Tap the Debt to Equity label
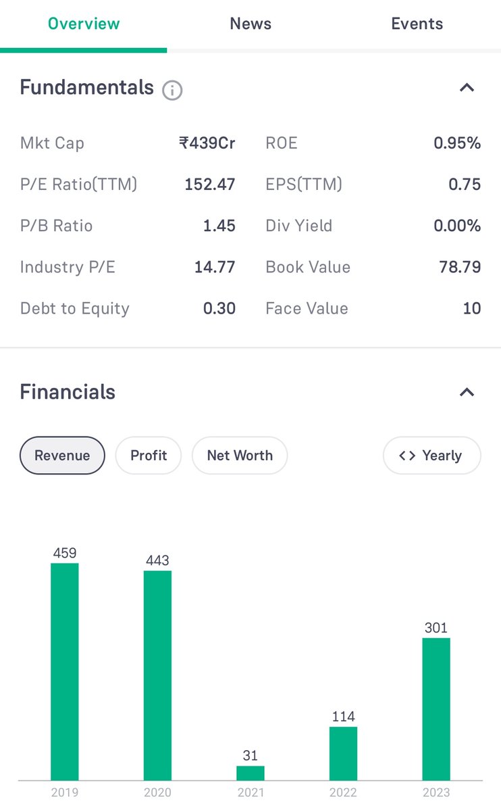This screenshot has height=811, width=501. click(74, 309)
